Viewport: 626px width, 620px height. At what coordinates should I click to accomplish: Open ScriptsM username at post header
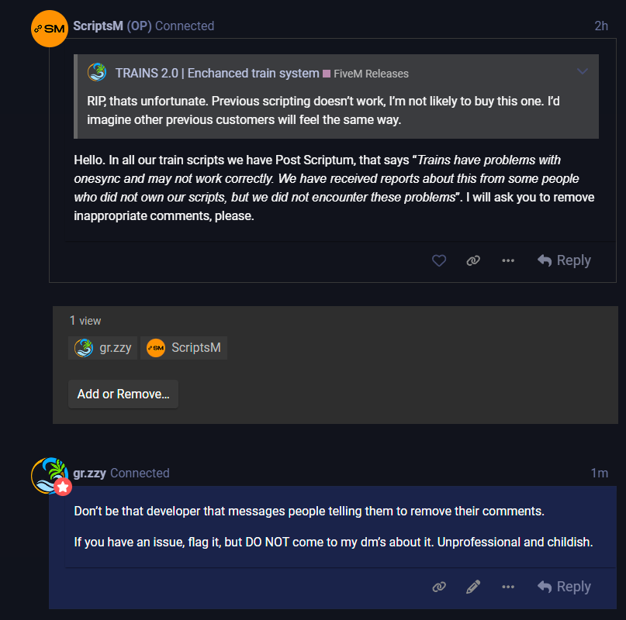pos(98,26)
